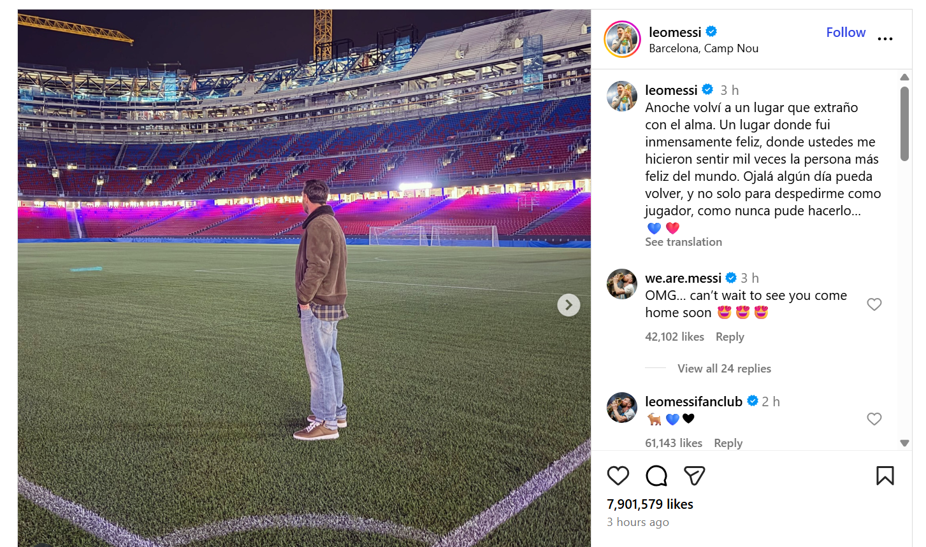Like the post using the heart icon
The height and width of the screenshot is (547, 926).
click(x=618, y=476)
